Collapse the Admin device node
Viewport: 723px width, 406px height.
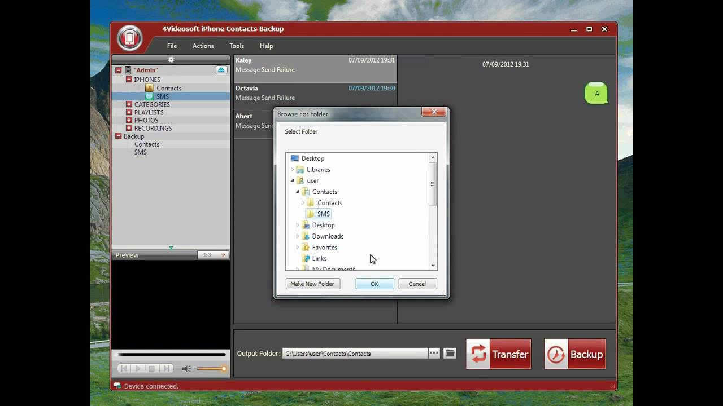(x=119, y=70)
